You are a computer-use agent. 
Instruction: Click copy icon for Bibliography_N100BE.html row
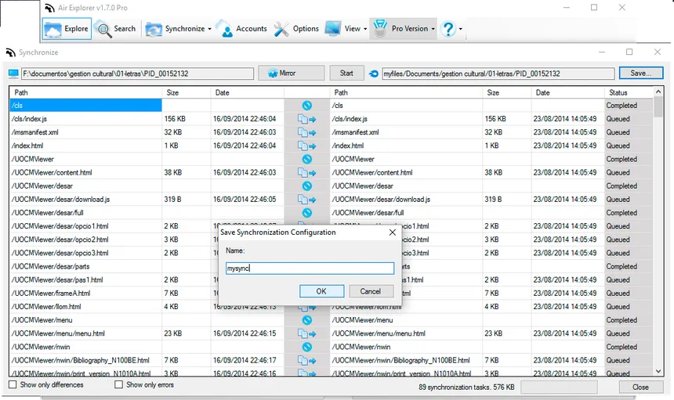tap(307, 361)
